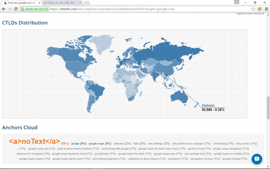270x169 pixels.
Task: Select 'goo.gl/vulnz (1%)' anchor
Action: 105,154
